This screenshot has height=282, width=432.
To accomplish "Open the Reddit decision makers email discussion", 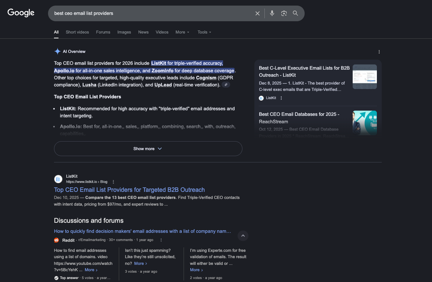I will pyautogui.click(x=142, y=231).
